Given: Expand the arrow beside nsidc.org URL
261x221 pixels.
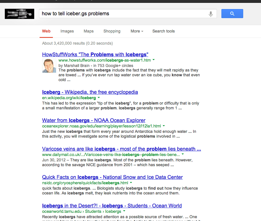Looking at the screenshot, I should click(x=131, y=183).
